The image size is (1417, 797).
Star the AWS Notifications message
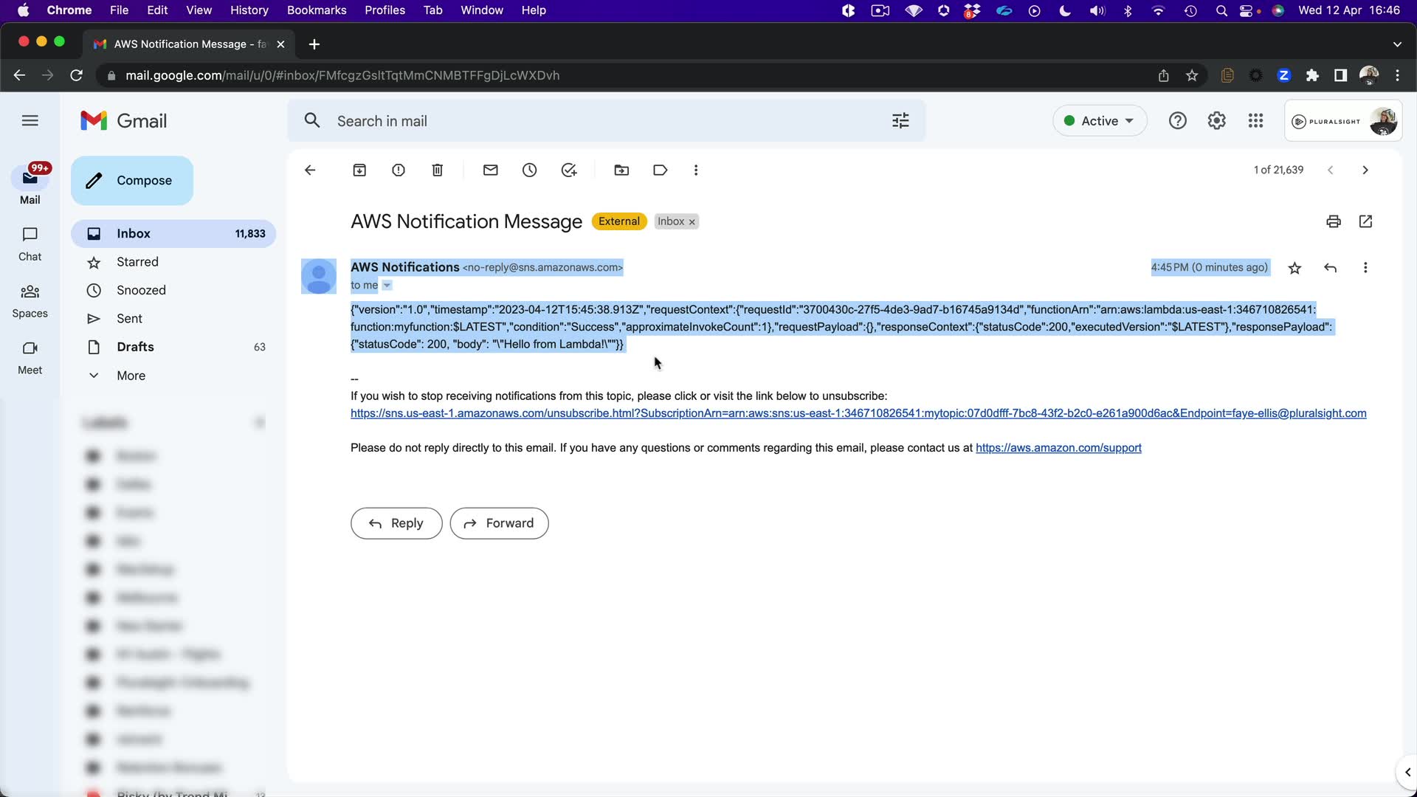pos(1294,268)
